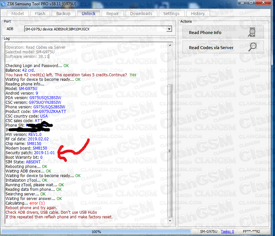Click the 'Software version: 38.11' log line
275x236 pixels.
point(27,57)
